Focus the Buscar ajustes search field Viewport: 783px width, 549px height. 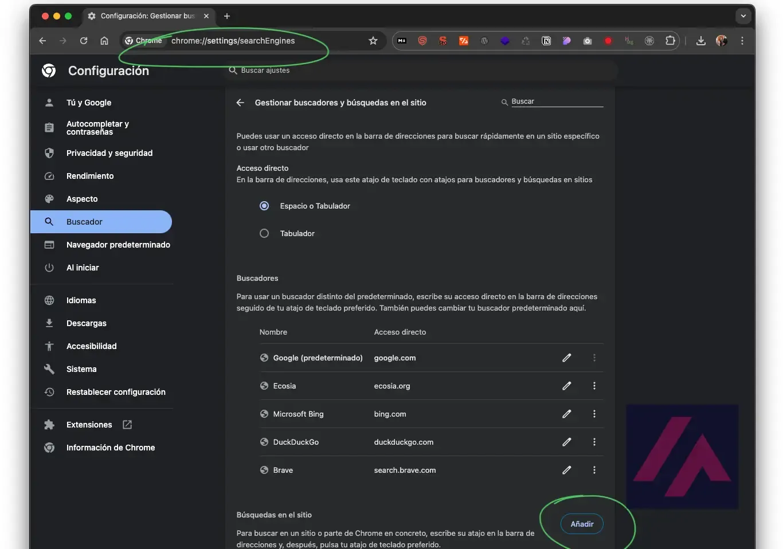(421, 70)
